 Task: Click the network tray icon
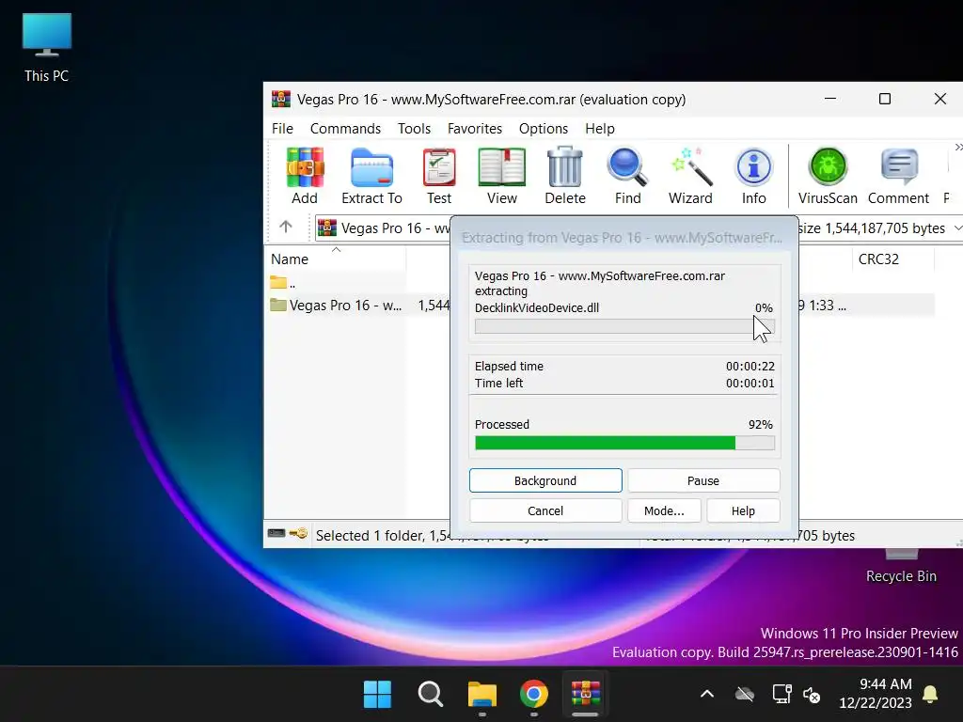pyautogui.click(x=781, y=695)
